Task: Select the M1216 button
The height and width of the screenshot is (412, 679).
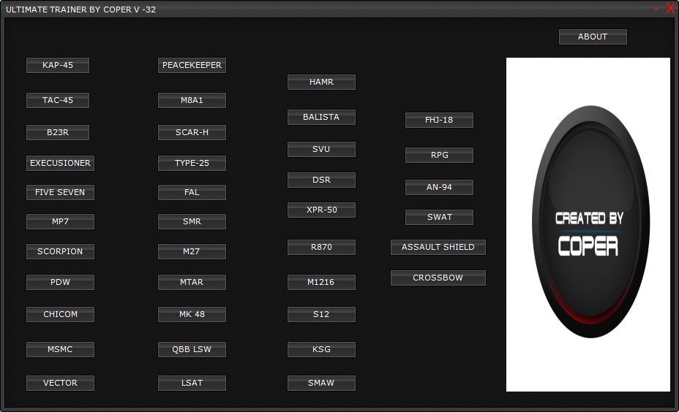Action: point(321,282)
